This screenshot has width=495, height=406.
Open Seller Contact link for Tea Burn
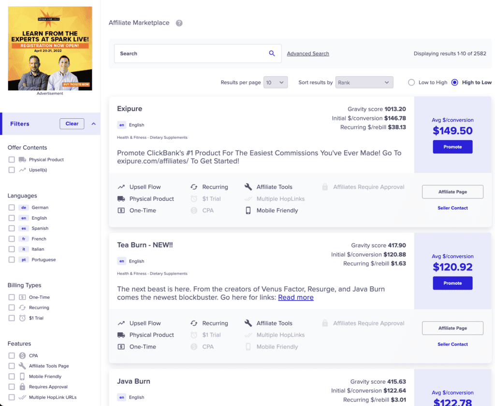coord(452,344)
